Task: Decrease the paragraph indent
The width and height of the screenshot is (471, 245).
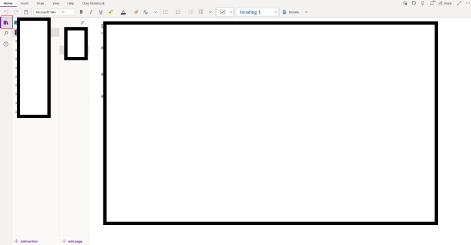Action: coord(190,12)
